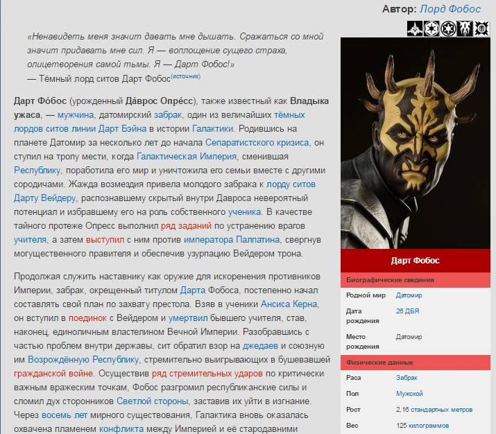The image size is (496, 434).
Task: Open the superscript источник citation link
Action: [x=186, y=76]
